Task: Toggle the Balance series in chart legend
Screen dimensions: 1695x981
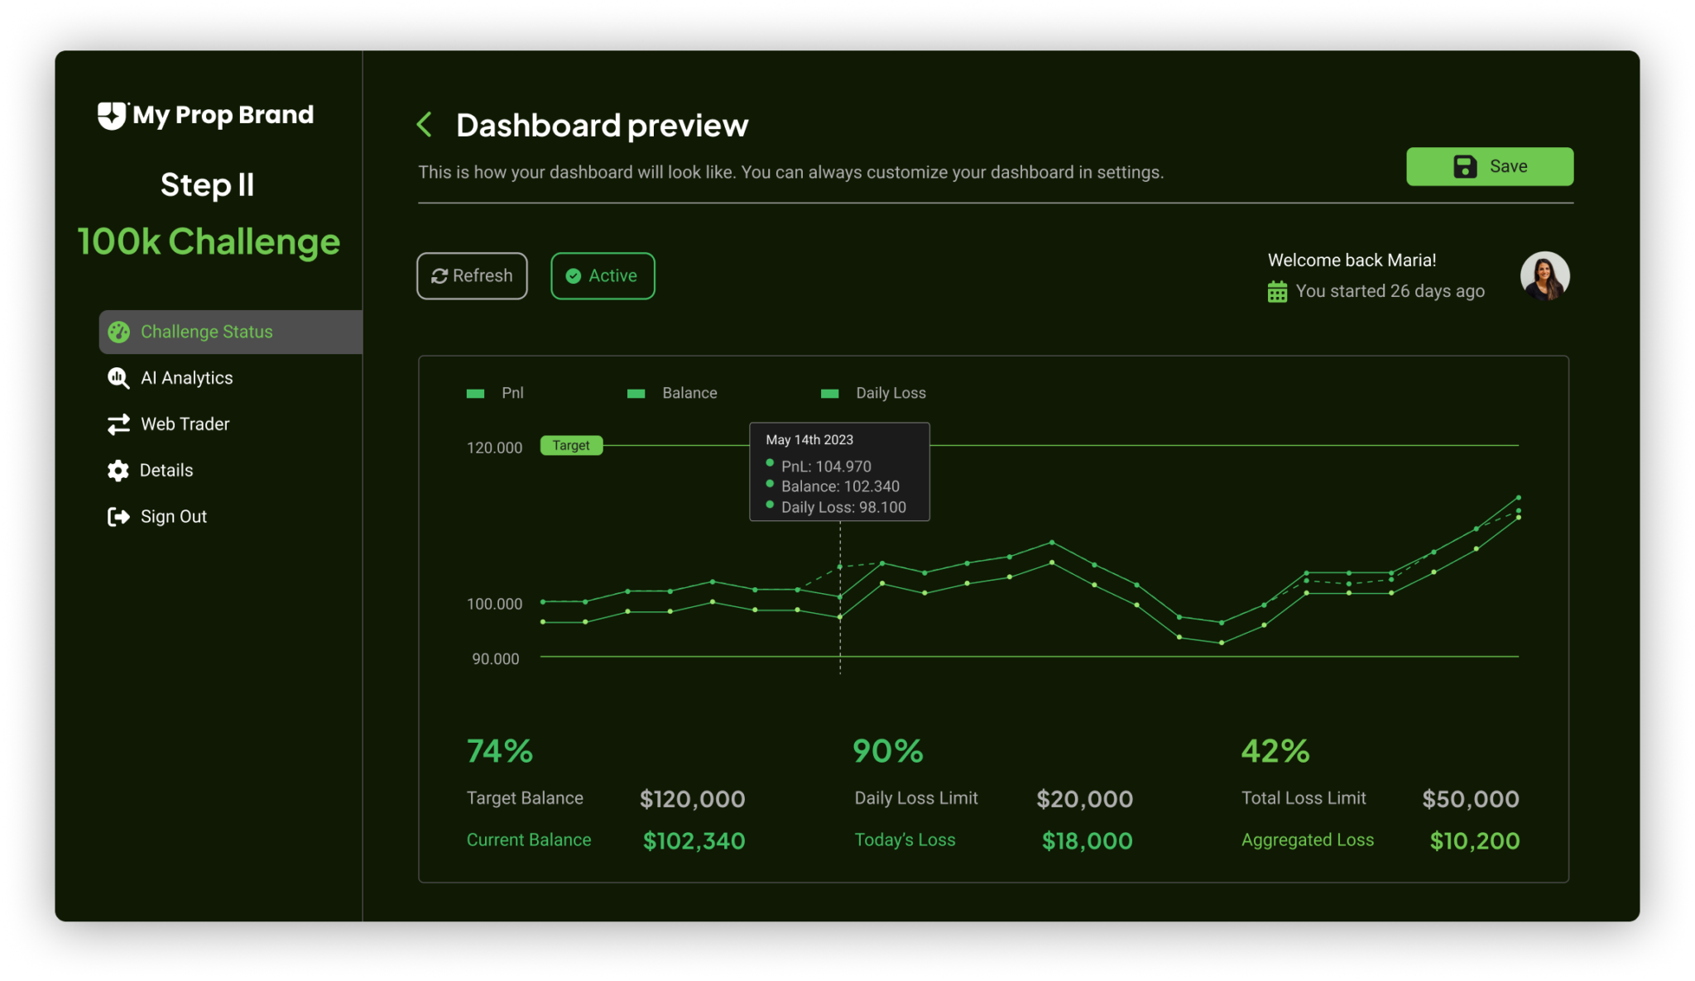Action: coord(672,393)
